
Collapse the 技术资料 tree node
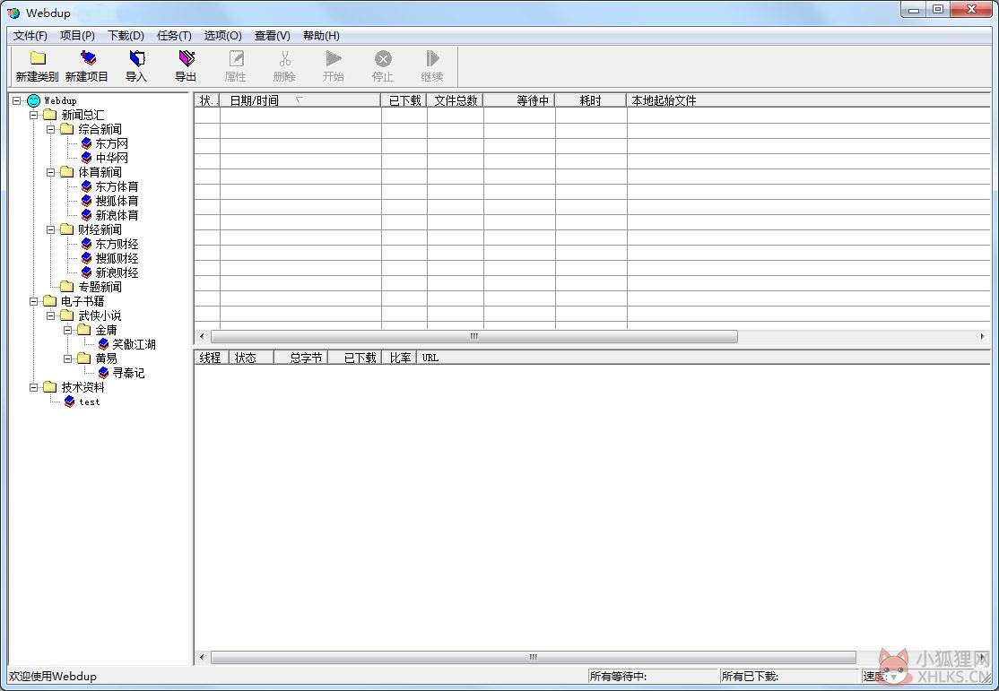[34, 387]
